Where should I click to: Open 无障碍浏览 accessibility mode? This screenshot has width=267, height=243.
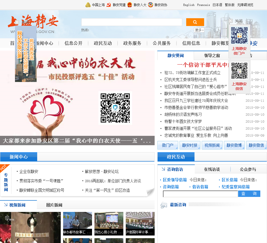[245, 5]
